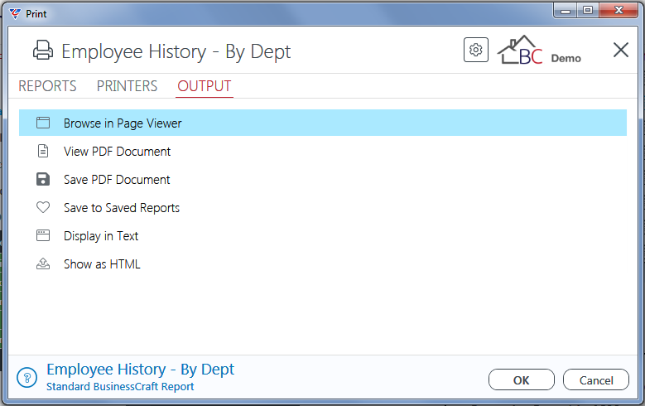Close the Print window from title bar
The height and width of the screenshot is (406, 645).
point(619,10)
